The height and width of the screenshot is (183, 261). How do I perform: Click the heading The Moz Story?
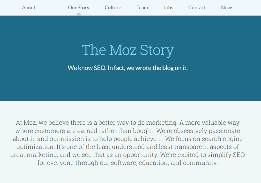click(127, 50)
